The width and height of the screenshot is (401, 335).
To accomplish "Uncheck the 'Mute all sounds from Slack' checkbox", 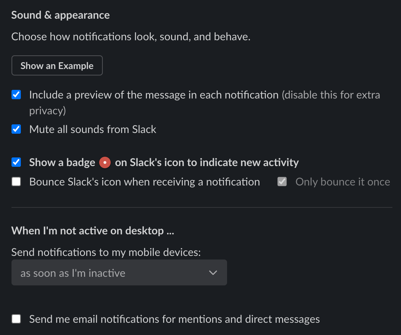I will (16, 129).
